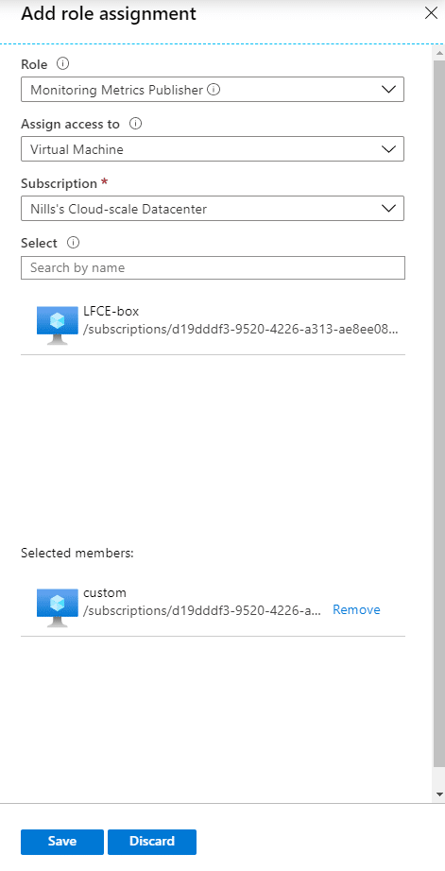Click the Search by name field
The image size is (445, 871).
click(213, 267)
